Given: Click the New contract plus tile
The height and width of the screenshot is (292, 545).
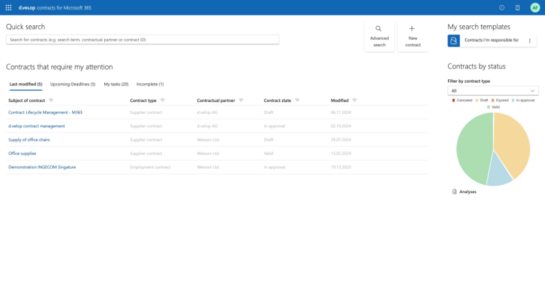Looking at the screenshot, I should pyautogui.click(x=413, y=36).
